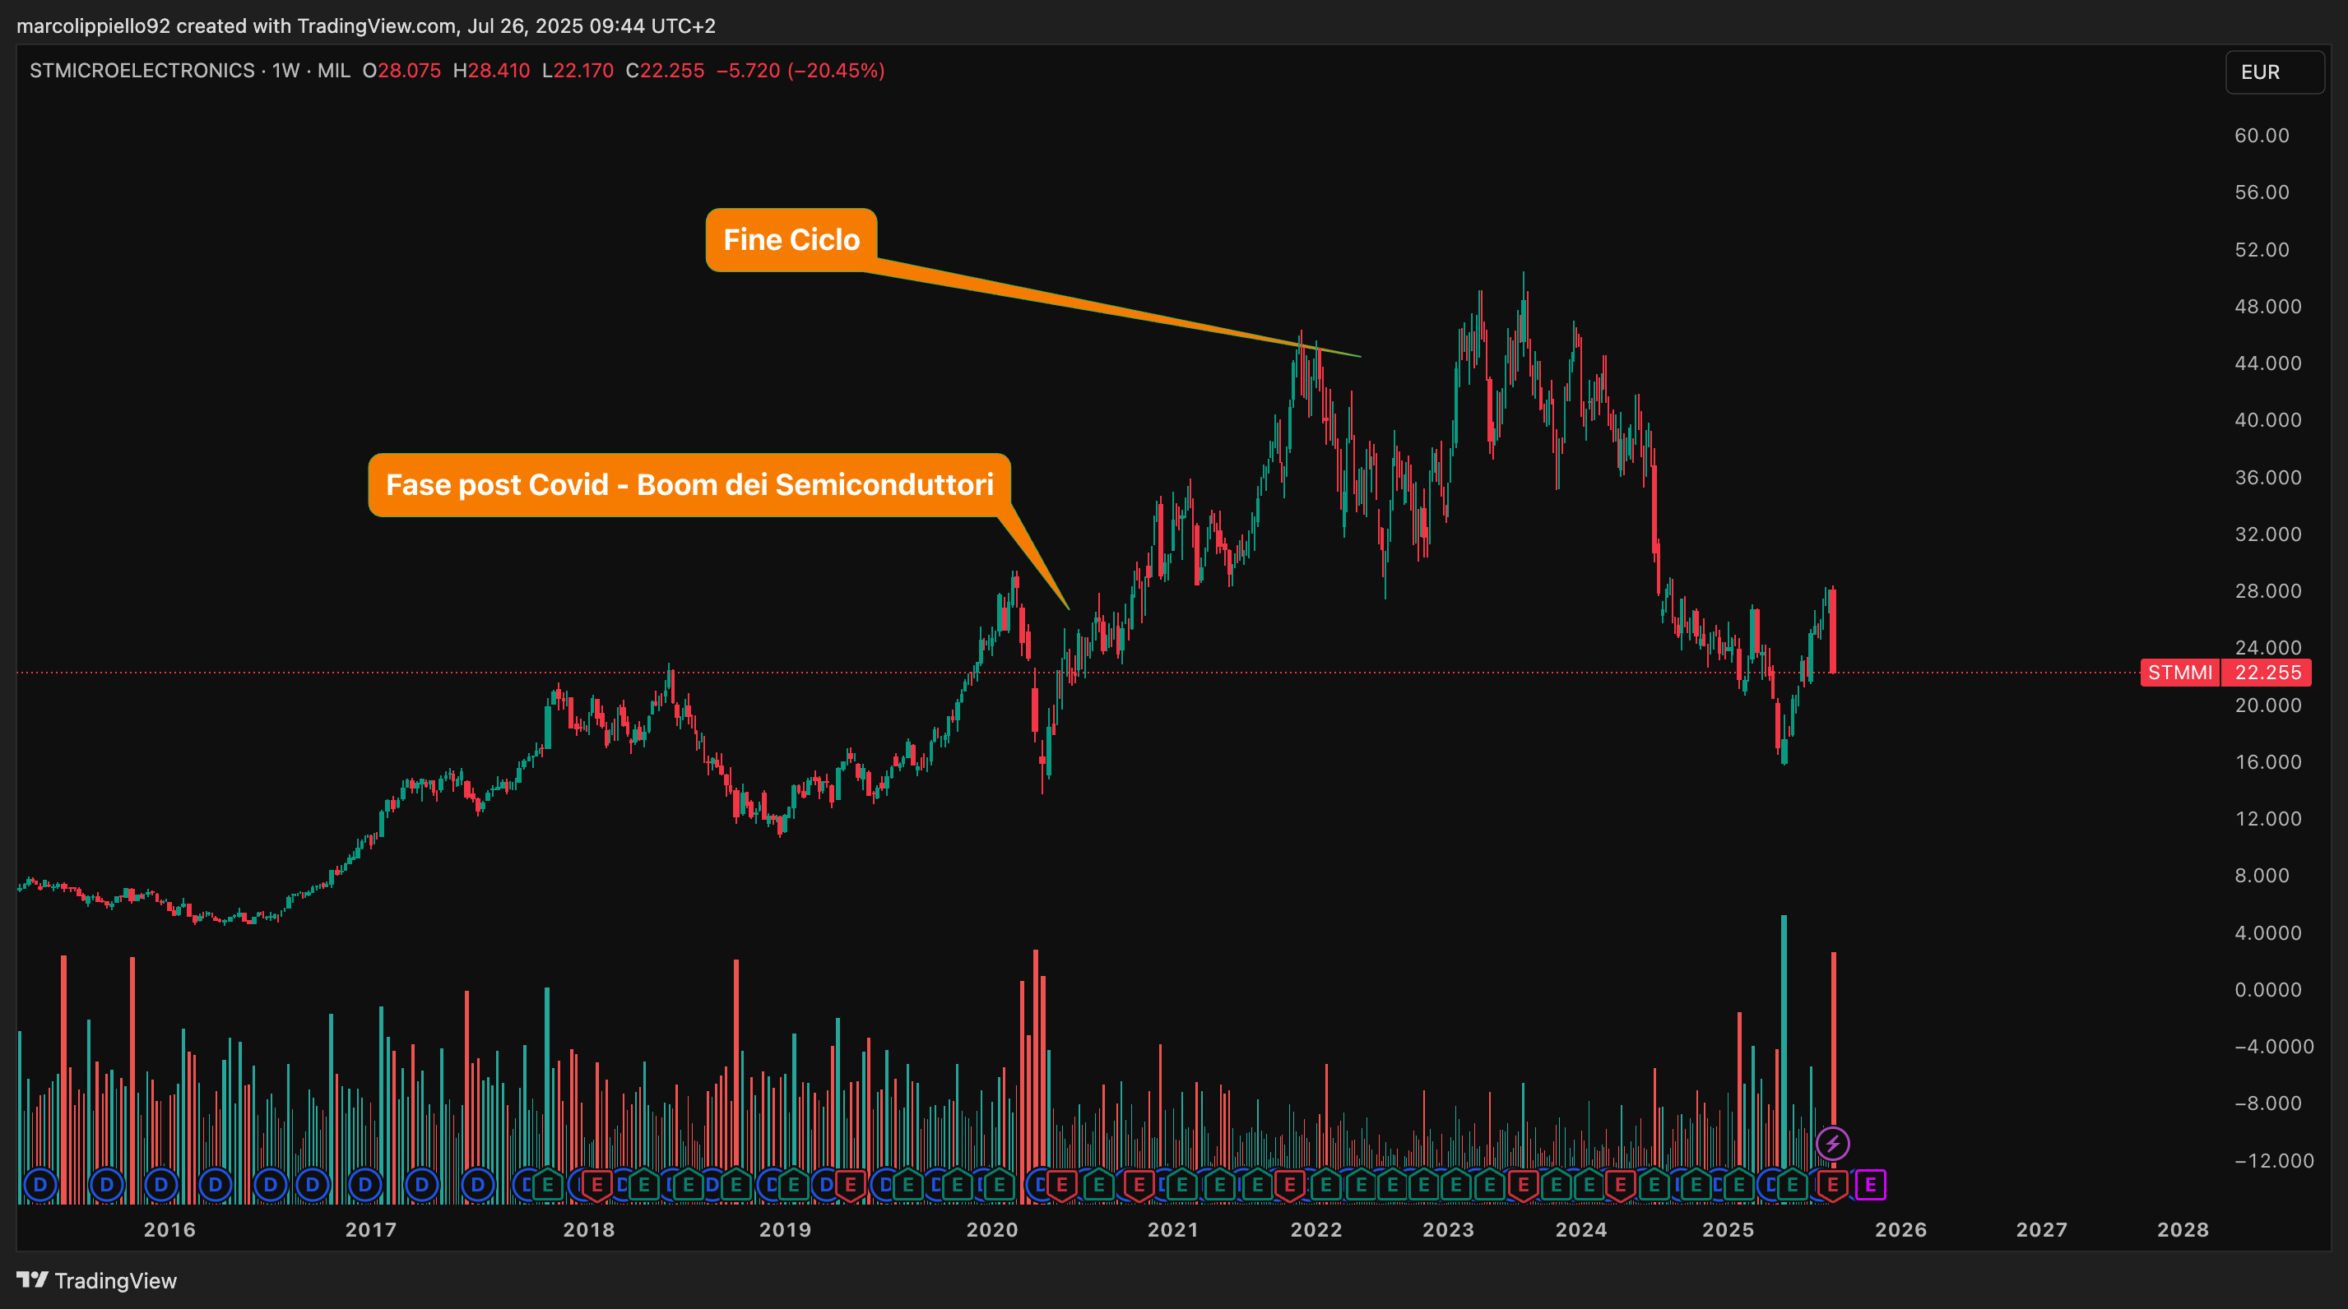Click the magenta upcoming earnings E marker
The width and height of the screenshot is (2348, 1309).
click(1870, 1184)
